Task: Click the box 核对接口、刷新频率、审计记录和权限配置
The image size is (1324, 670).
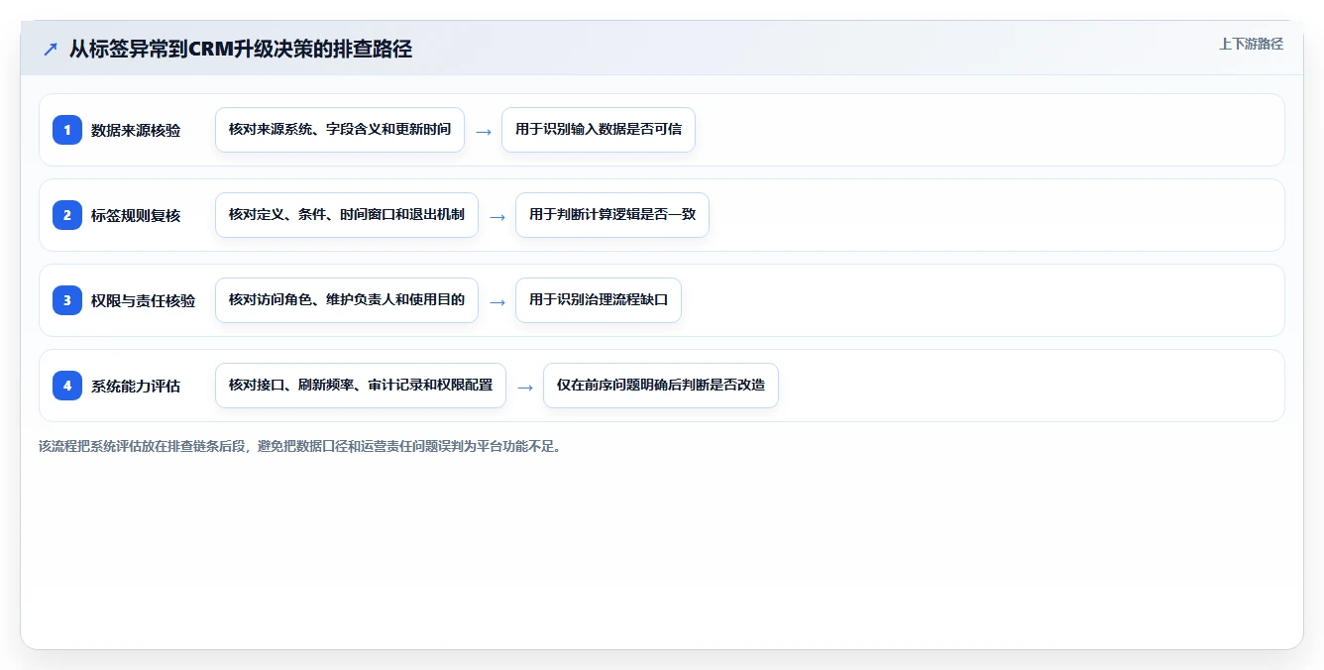Action: (361, 386)
